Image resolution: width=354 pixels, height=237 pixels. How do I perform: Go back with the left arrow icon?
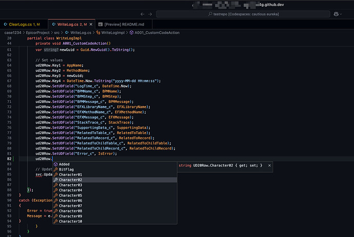point(142,14)
